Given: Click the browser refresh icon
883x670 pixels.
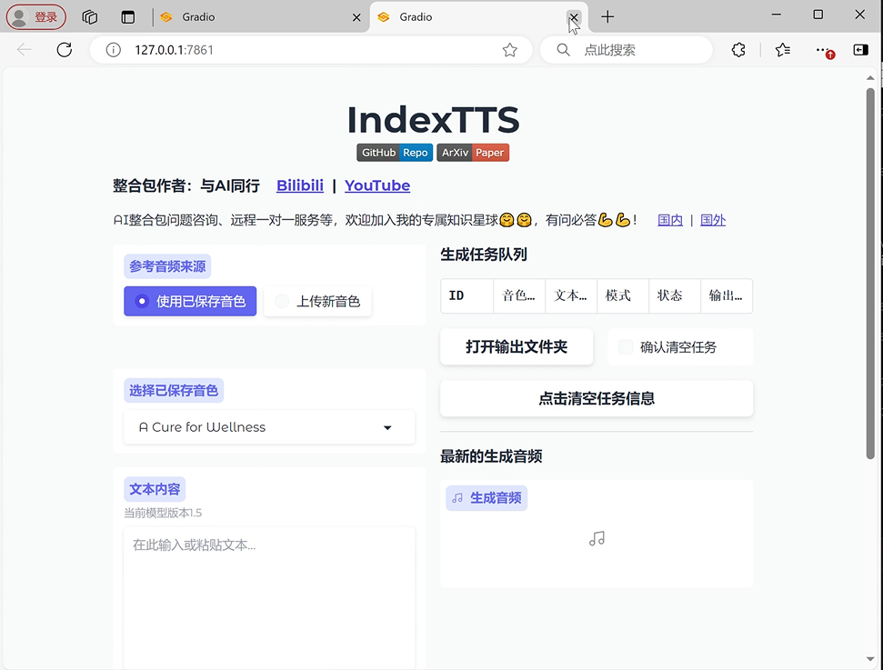Looking at the screenshot, I should coord(64,50).
